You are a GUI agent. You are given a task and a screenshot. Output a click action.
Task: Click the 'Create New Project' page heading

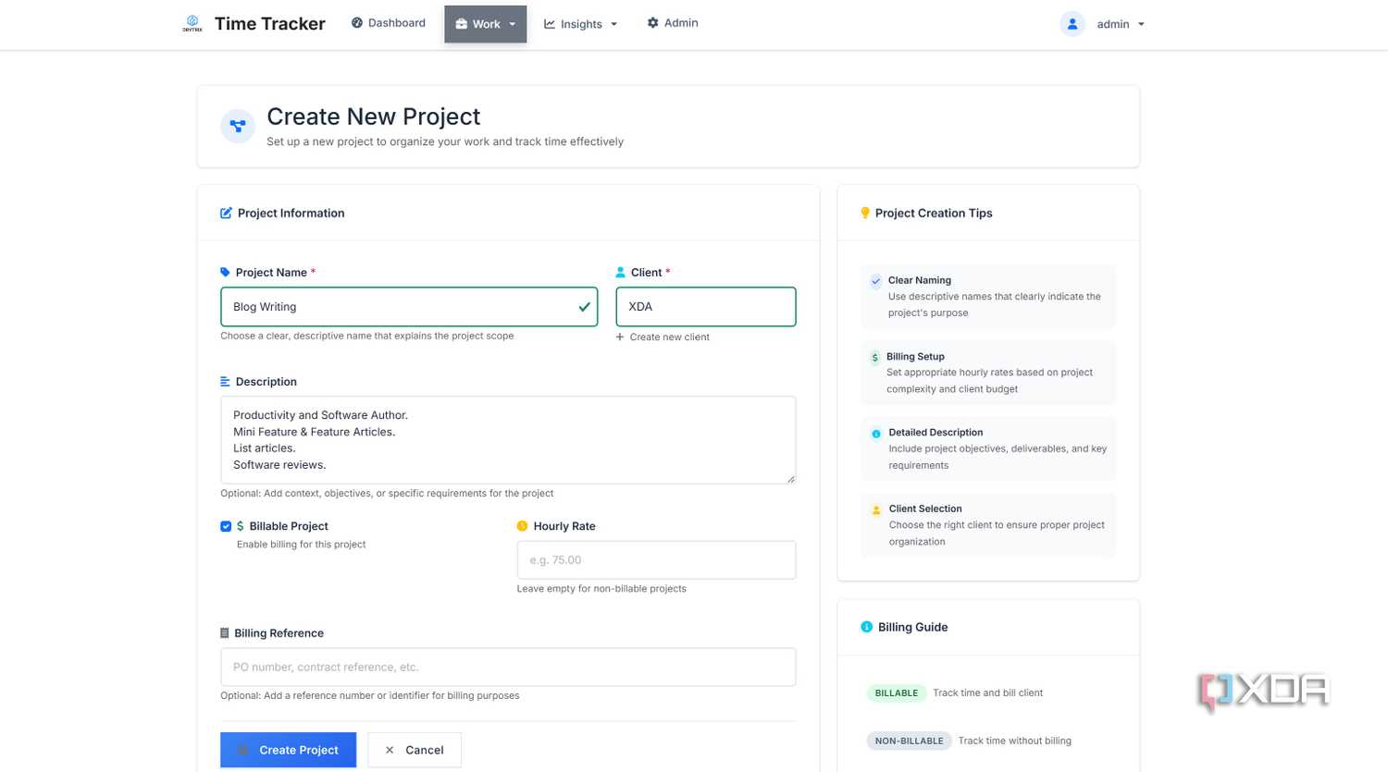(x=373, y=116)
